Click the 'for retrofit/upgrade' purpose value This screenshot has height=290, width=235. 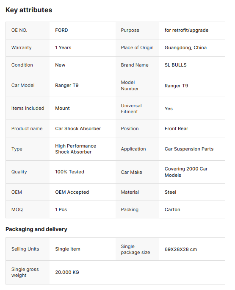(186, 30)
